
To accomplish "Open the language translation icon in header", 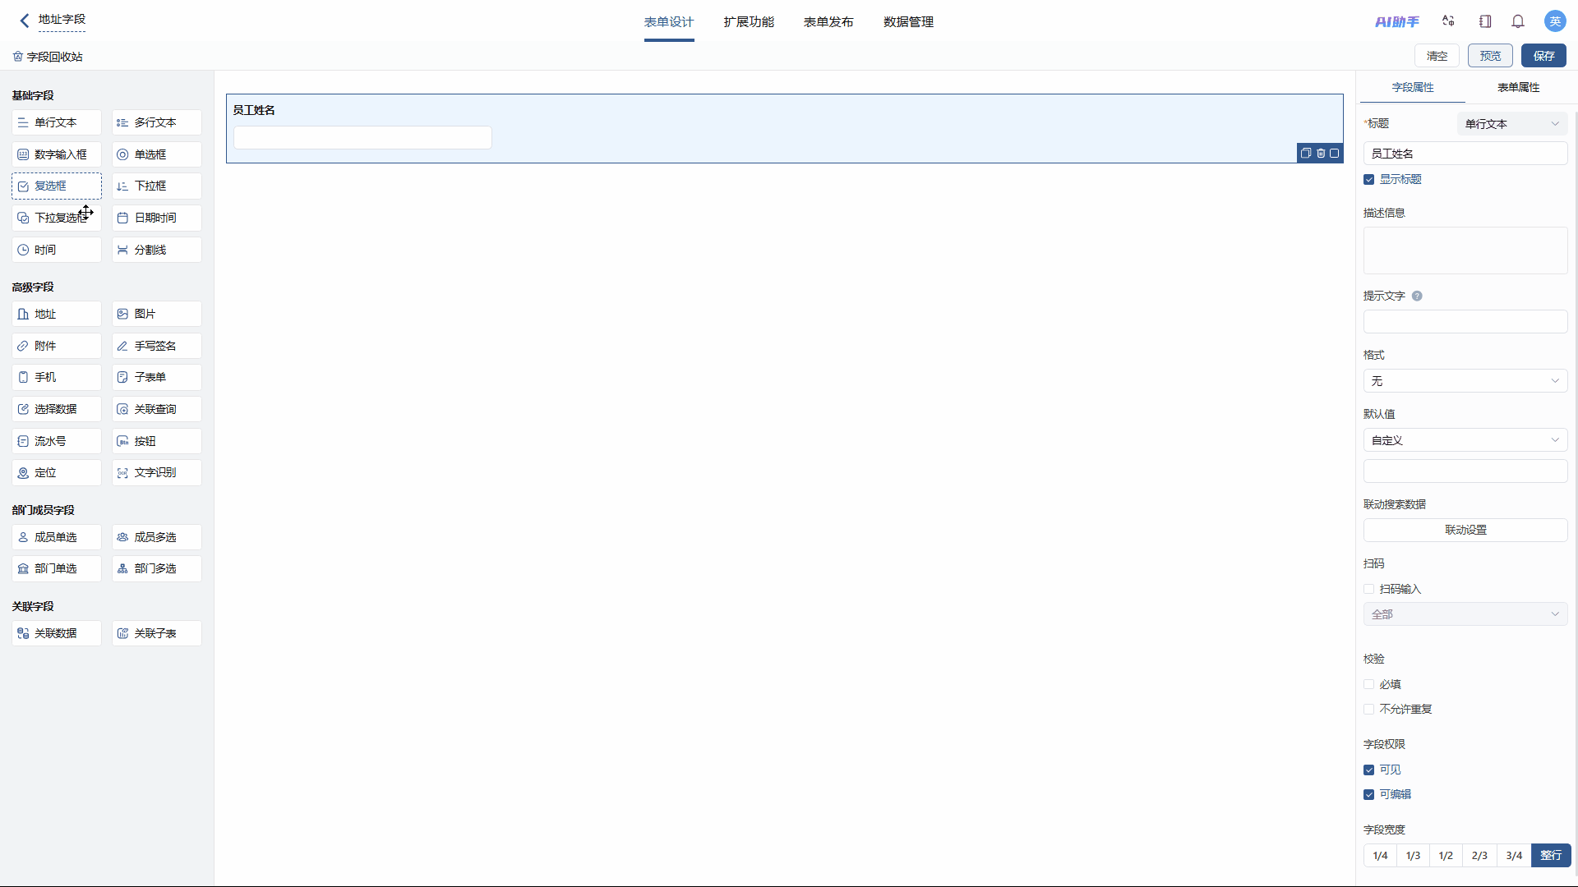I will pos(1448,21).
